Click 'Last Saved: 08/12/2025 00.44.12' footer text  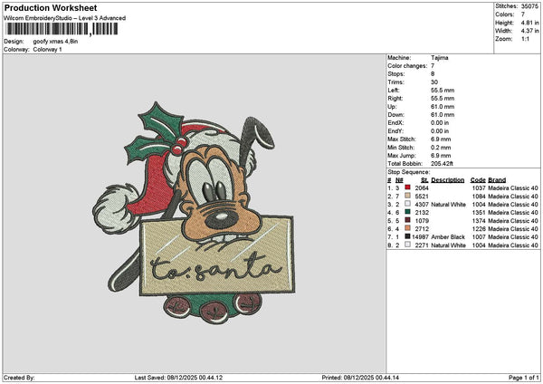[178, 378]
